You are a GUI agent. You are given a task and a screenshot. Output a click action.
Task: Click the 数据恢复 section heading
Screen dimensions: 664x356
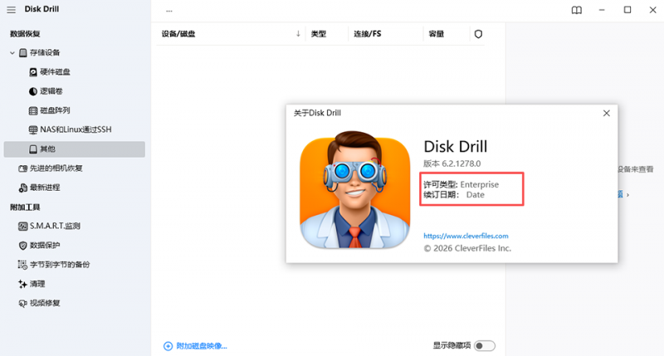point(25,34)
